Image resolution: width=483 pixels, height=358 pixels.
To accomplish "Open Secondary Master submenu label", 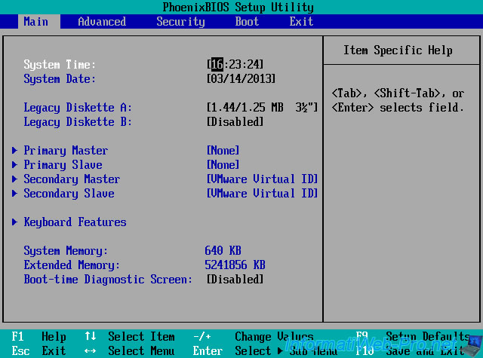I will tap(72, 179).
